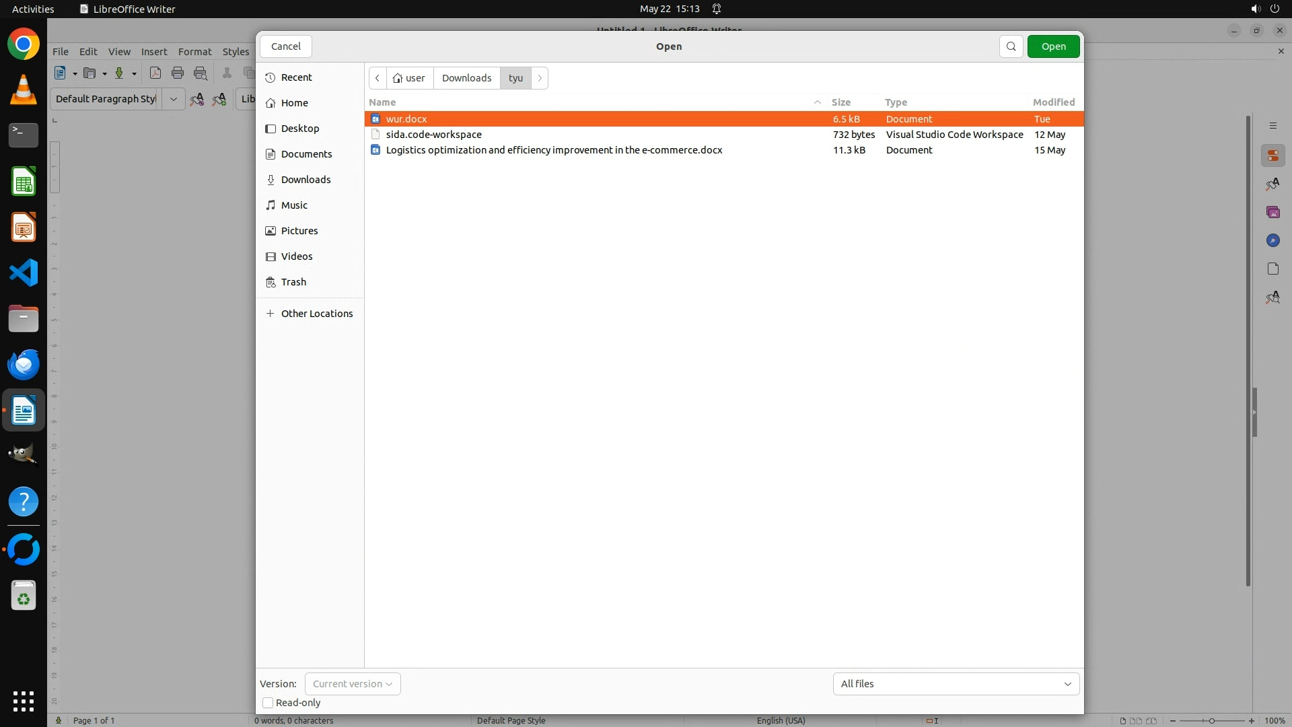Open the Current version dropdown
1292x727 pixels.
pos(353,684)
